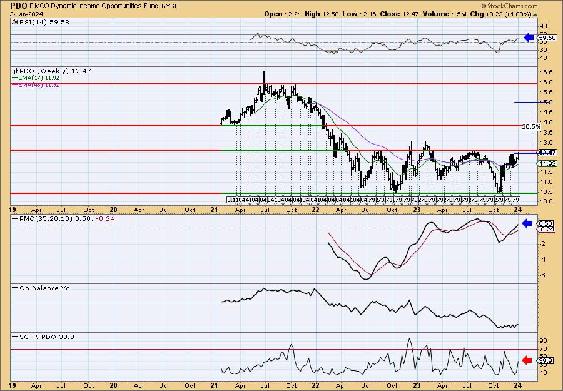563x391 pixels.
Task: Click year 24 on bottom time axis
Action: pyautogui.click(x=517, y=385)
